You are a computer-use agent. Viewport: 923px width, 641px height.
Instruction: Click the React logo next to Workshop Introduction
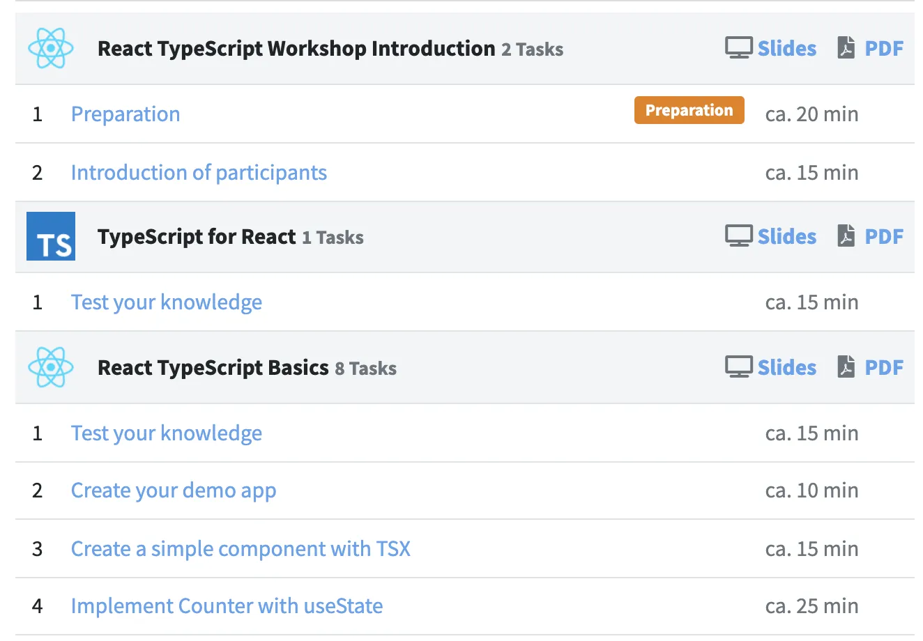(50, 49)
